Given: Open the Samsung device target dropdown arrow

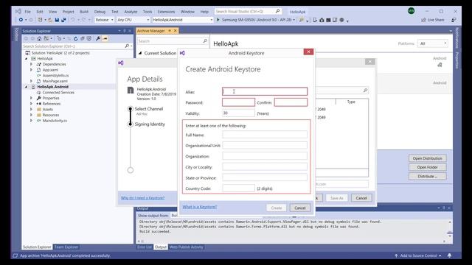Looking at the screenshot, I should point(294,20).
